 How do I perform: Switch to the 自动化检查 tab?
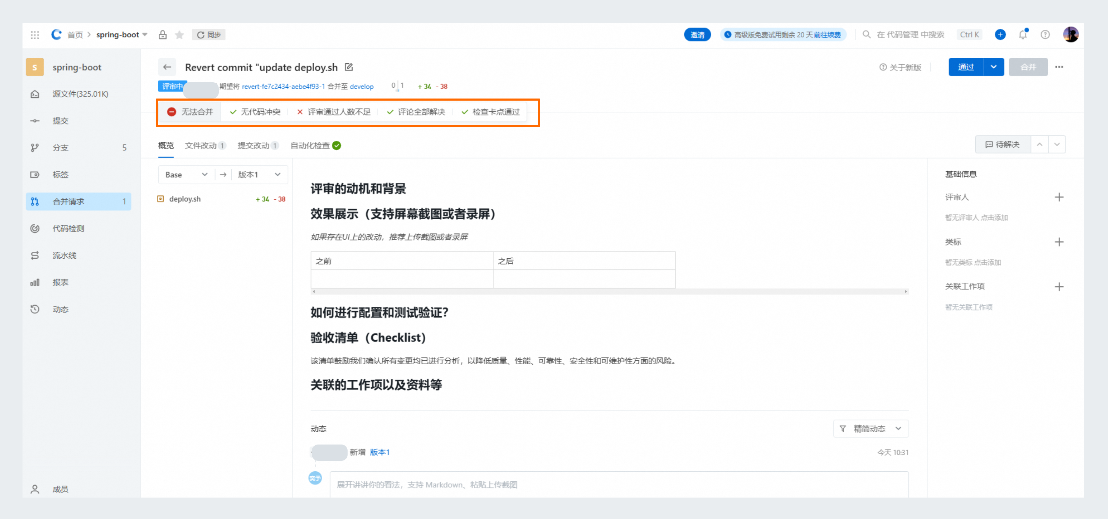coord(316,145)
